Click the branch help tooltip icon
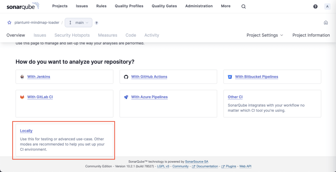Screen dimensions: 336x172 click(x=97, y=23)
